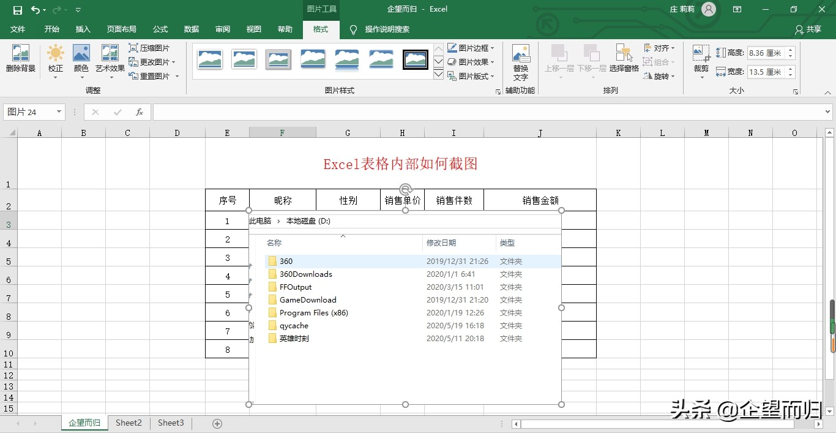Image resolution: width=836 pixels, height=433 pixels.
Task: Open the Corrections (校正) tool
Action: click(x=56, y=61)
